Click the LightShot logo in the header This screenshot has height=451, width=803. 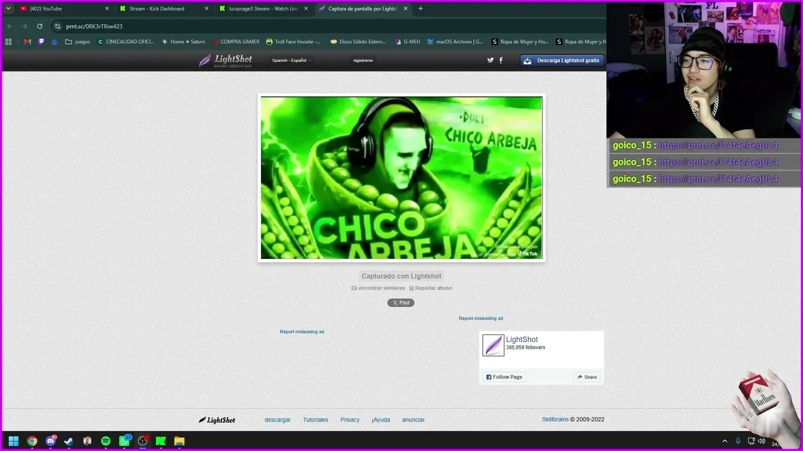(x=226, y=60)
